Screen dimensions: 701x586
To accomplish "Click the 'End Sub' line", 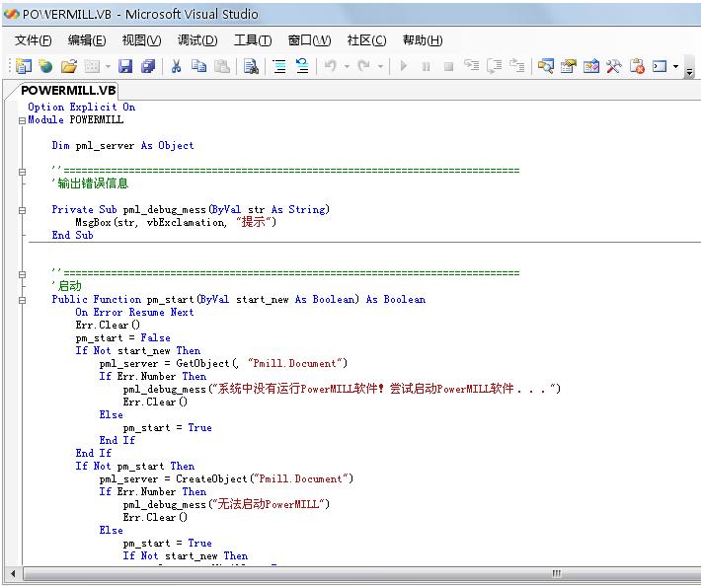I will pyautogui.click(x=72, y=236).
